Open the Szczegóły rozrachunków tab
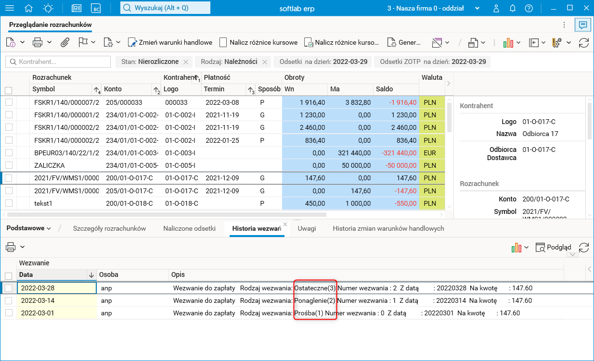594x361 pixels. 109,228
